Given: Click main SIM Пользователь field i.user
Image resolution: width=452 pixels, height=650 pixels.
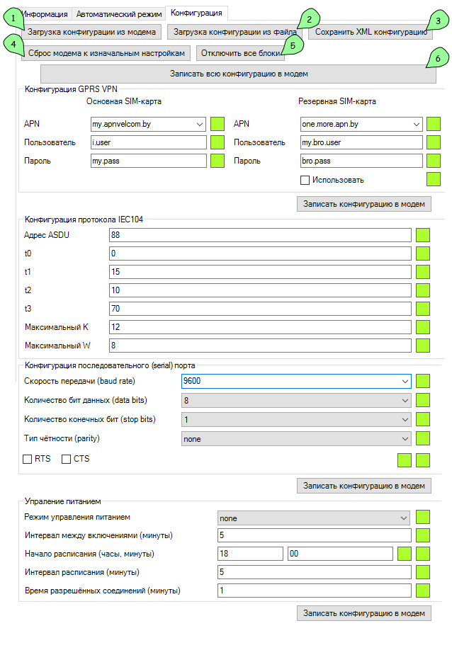Looking at the screenshot, I should pos(149,142).
